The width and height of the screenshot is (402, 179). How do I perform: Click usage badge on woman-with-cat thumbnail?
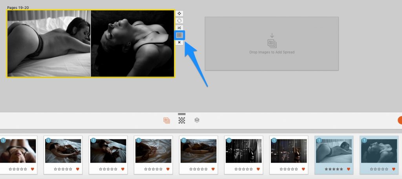click(93, 140)
